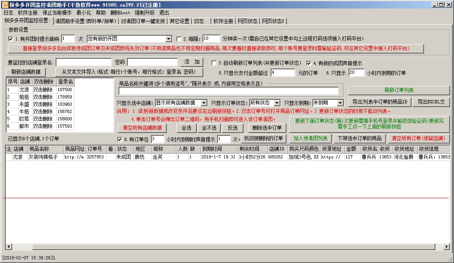Open the 您有新的开团 sound dropdown
This screenshot has width=454, height=263.
point(168,39)
